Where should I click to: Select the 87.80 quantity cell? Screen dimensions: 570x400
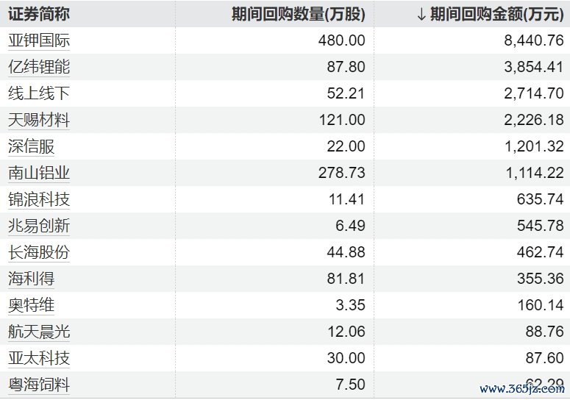[x=274, y=67]
